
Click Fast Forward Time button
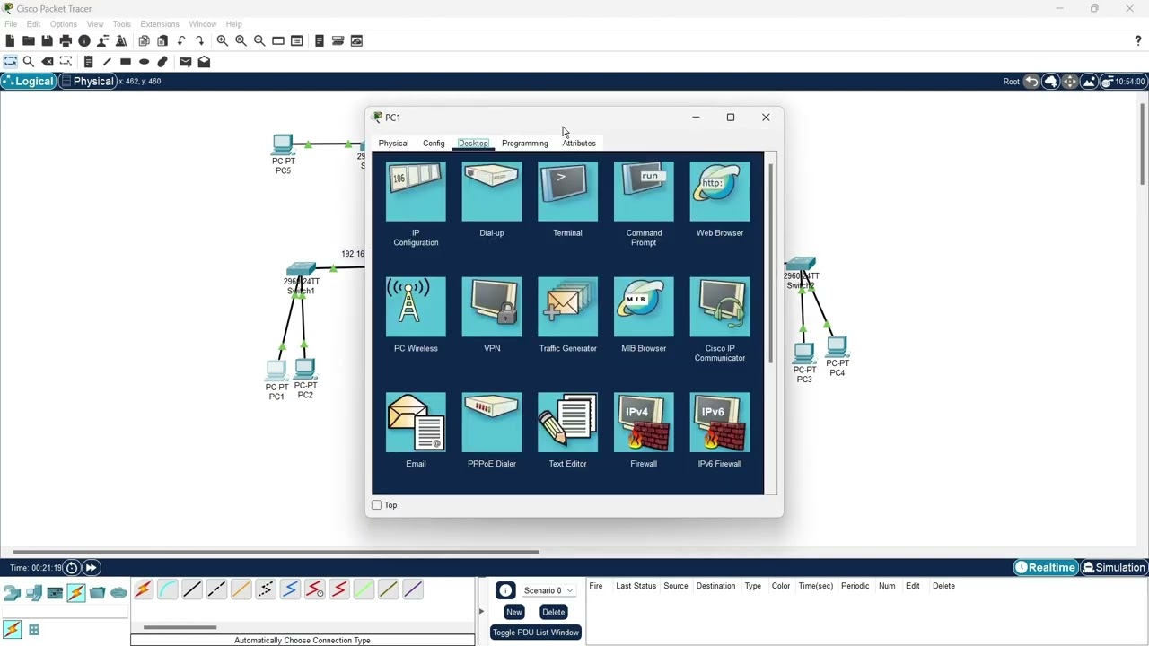pyautogui.click(x=91, y=567)
